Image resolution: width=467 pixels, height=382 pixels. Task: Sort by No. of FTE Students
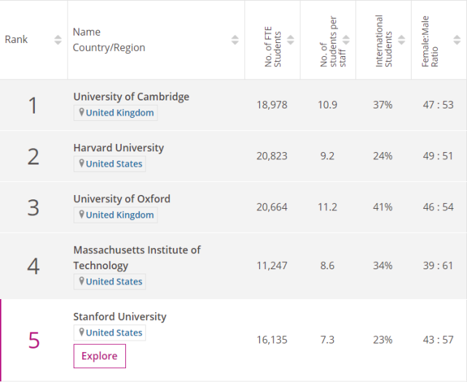pyautogui.click(x=291, y=39)
